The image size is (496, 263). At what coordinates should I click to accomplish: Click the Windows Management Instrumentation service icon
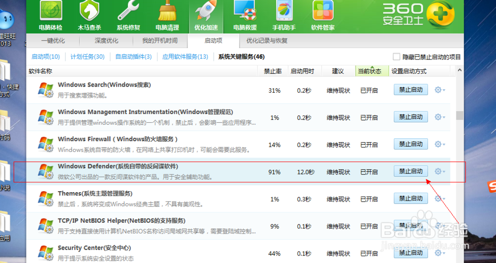point(46,117)
